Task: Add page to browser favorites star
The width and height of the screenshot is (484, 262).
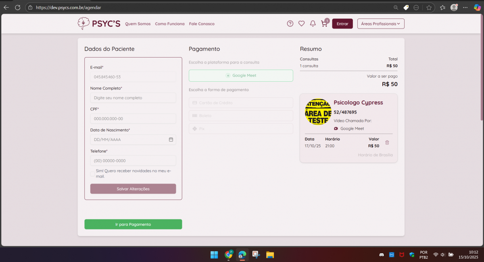Action: pyautogui.click(x=429, y=7)
